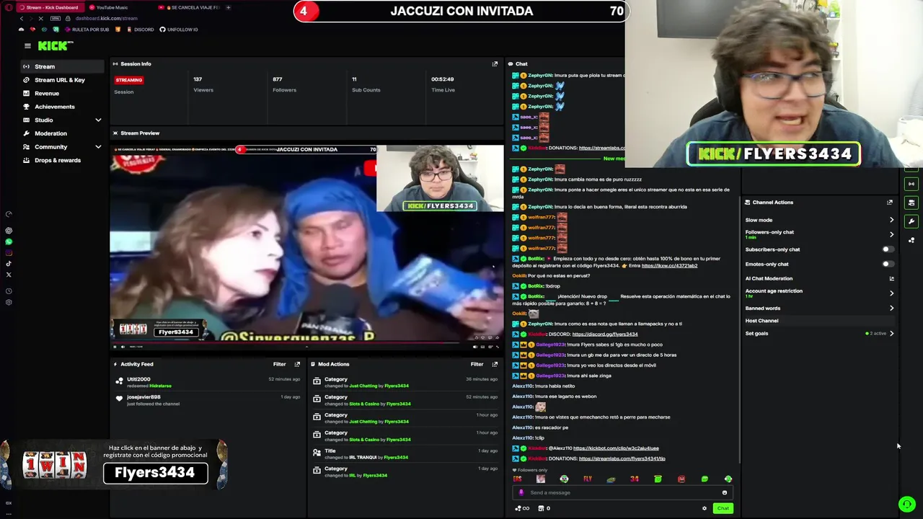Pop out the Session Info panel
This screenshot has height=519, width=923.
pos(495,64)
